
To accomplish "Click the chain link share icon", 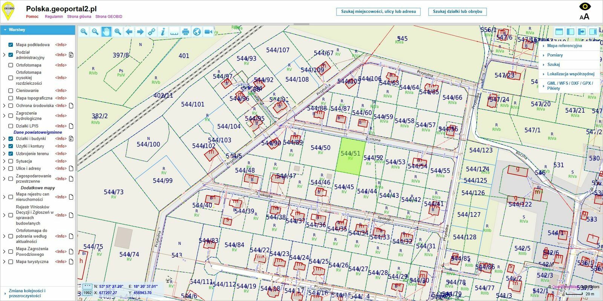I will click(152, 32).
